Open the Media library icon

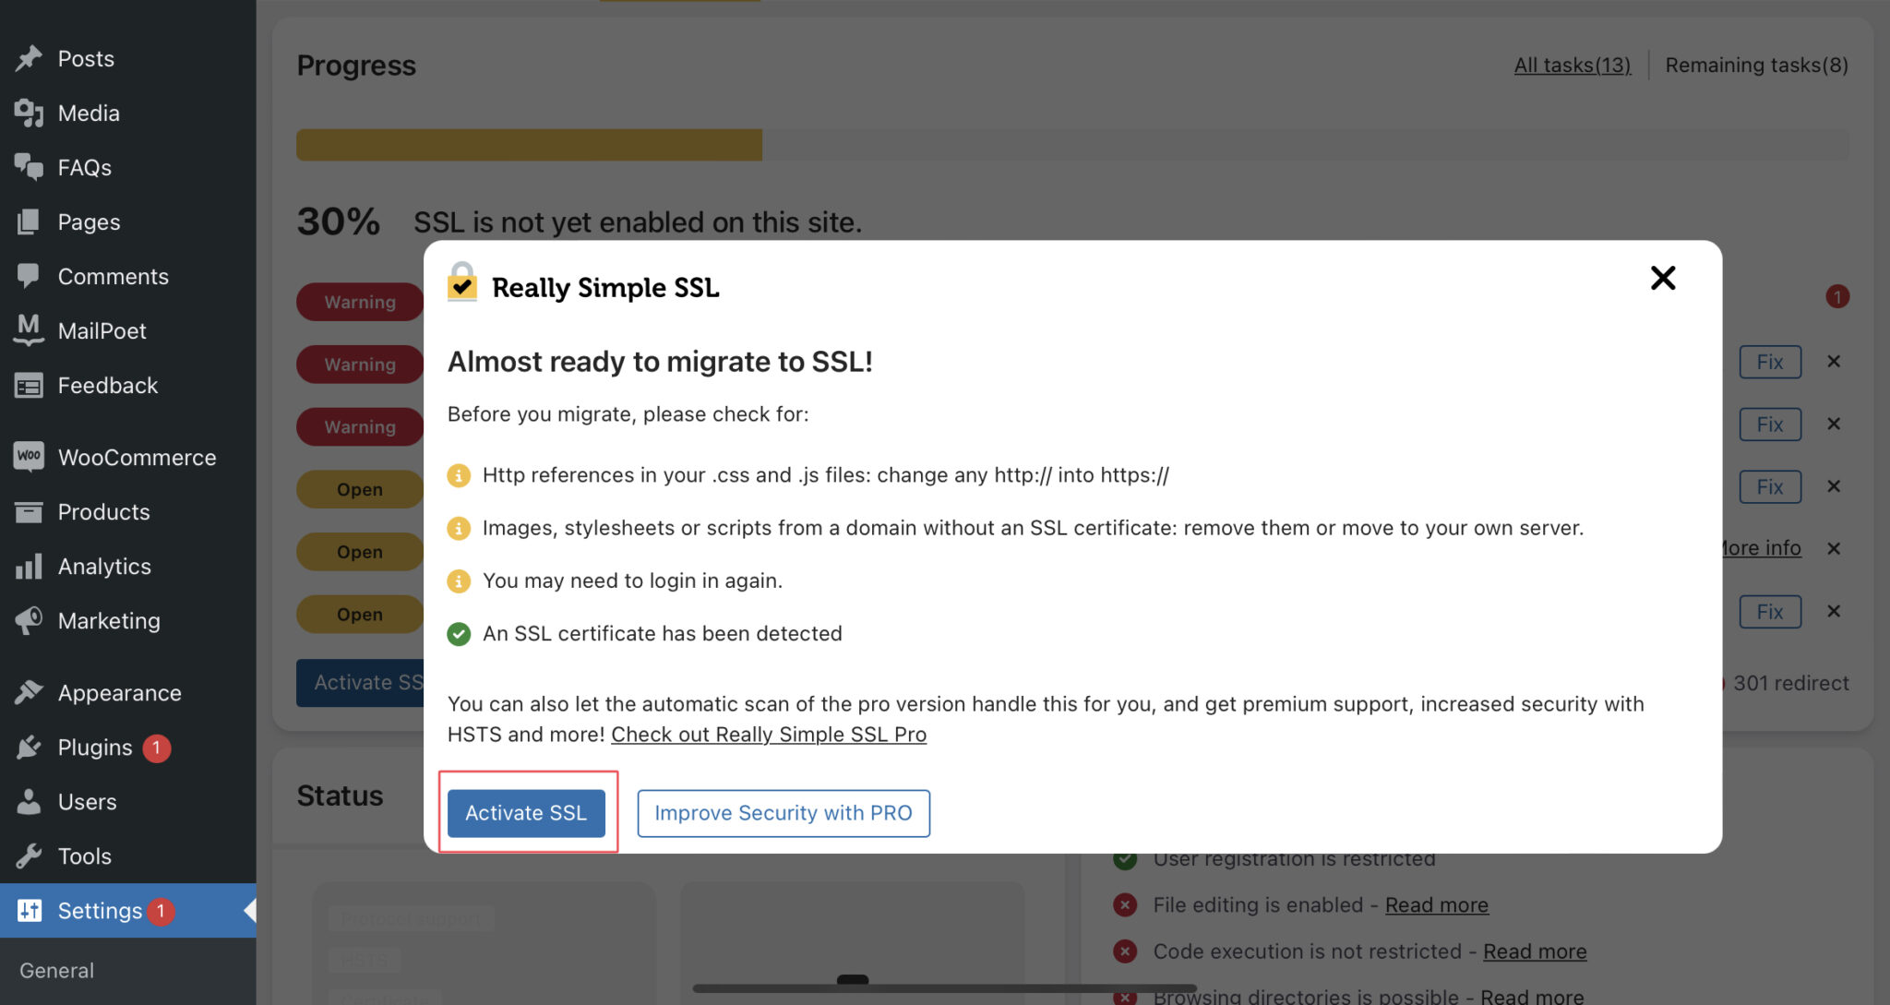(x=30, y=113)
